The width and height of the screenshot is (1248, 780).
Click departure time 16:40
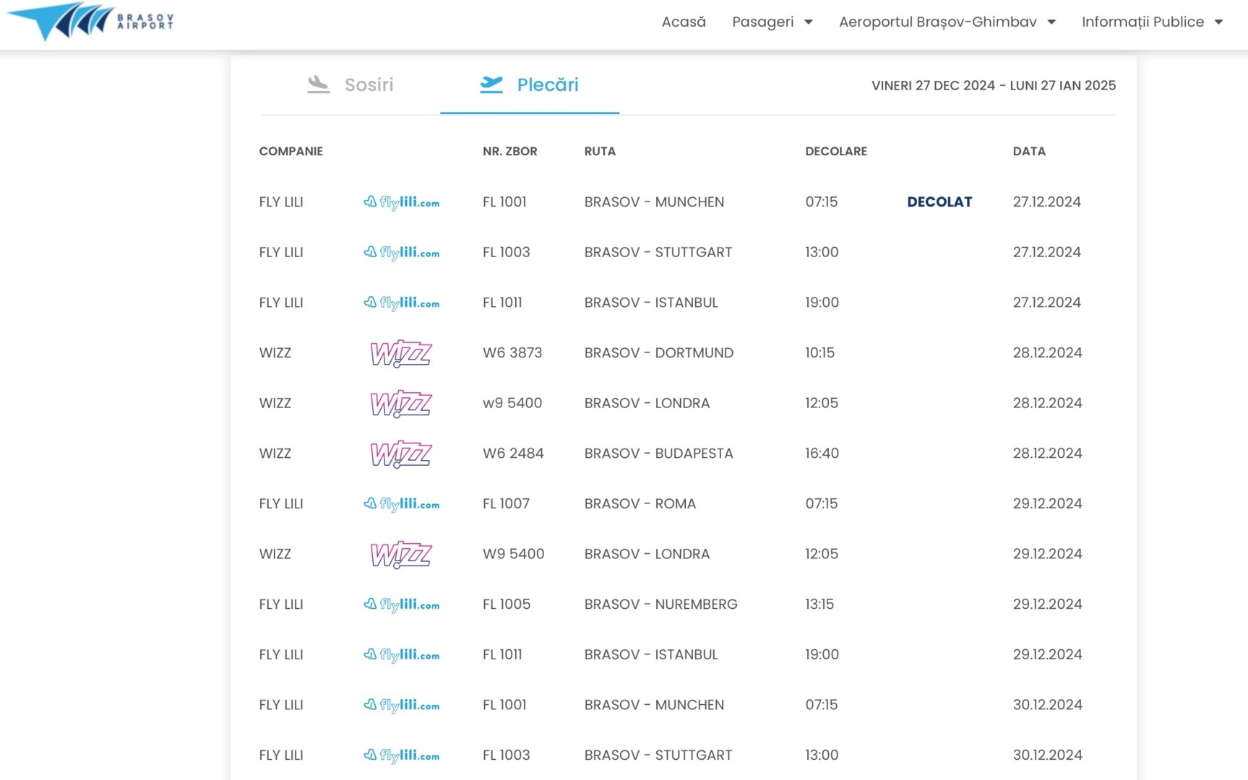coord(822,453)
